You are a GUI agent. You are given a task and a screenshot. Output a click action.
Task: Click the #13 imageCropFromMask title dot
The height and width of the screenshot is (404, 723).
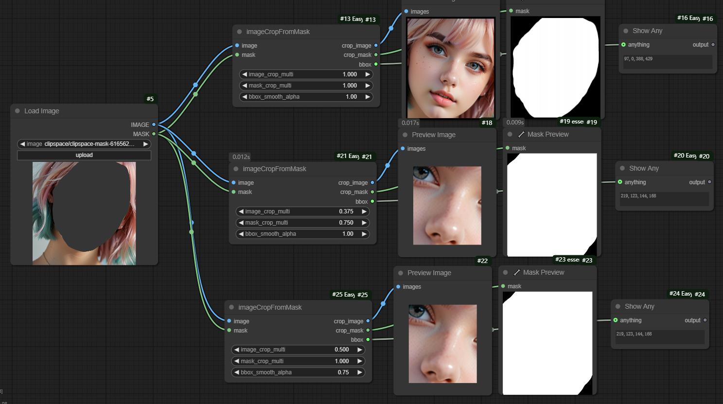(x=239, y=32)
